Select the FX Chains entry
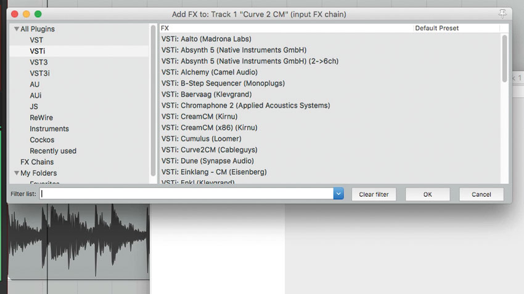524x294 pixels. click(x=37, y=162)
